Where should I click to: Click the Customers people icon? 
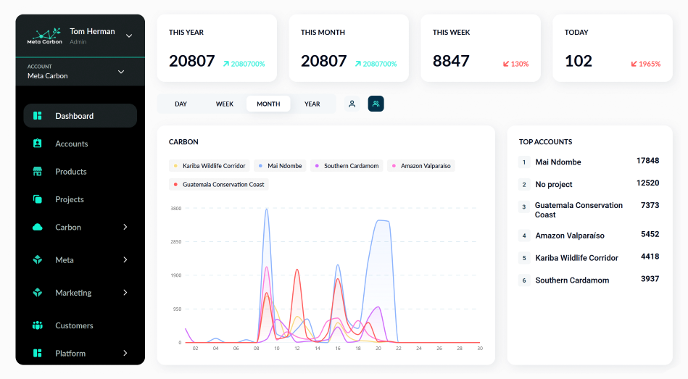(x=37, y=325)
